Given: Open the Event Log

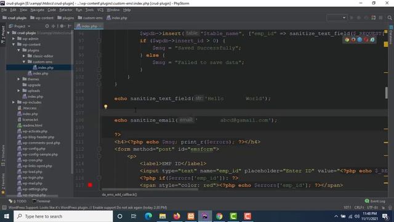Looking at the screenshot, I should click(375, 201).
